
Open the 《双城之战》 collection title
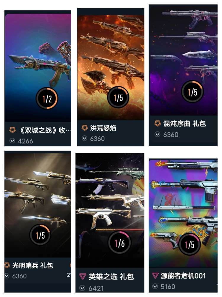click(46, 130)
